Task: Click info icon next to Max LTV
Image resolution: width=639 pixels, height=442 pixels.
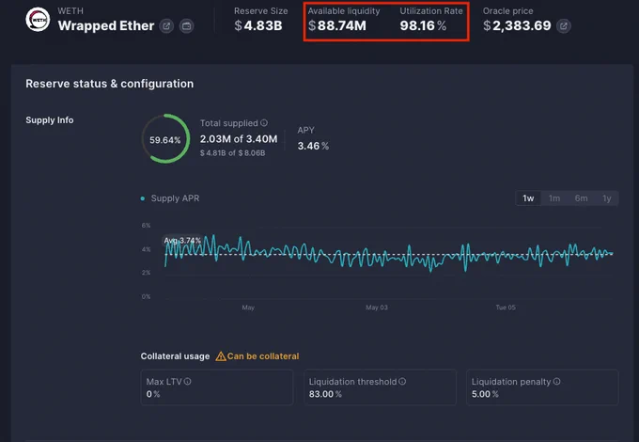Action: point(187,381)
